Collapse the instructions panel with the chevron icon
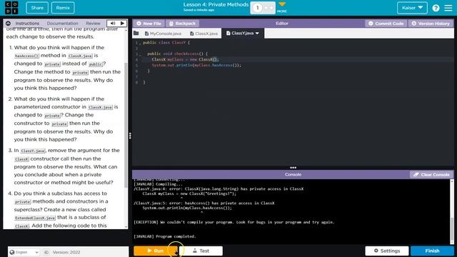The width and height of the screenshot is (457, 257). [8, 24]
